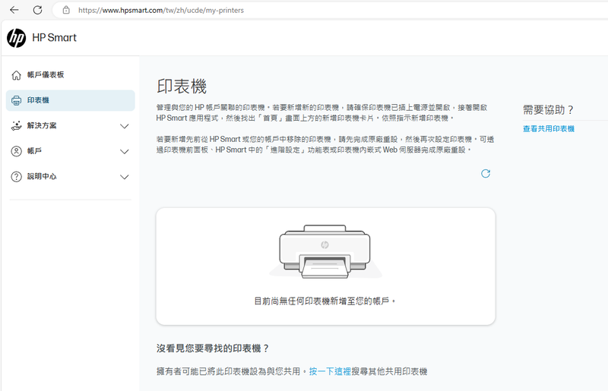
Task: Click the 按一下這裡 link
Action: tap(330, 371)
